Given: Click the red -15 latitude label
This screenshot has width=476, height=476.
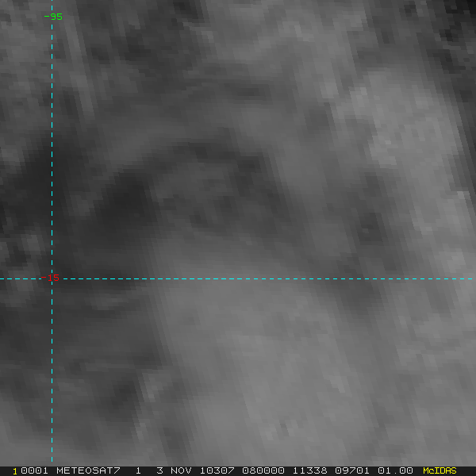Looking at the screenshot, I should point(50,278).
